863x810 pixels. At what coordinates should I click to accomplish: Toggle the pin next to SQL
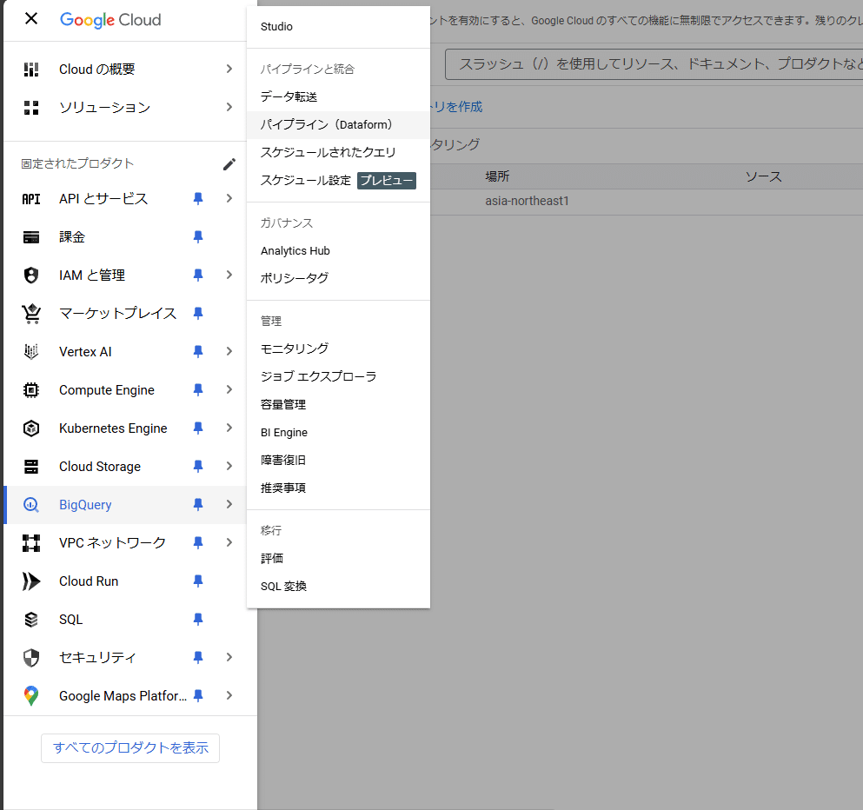198,620
